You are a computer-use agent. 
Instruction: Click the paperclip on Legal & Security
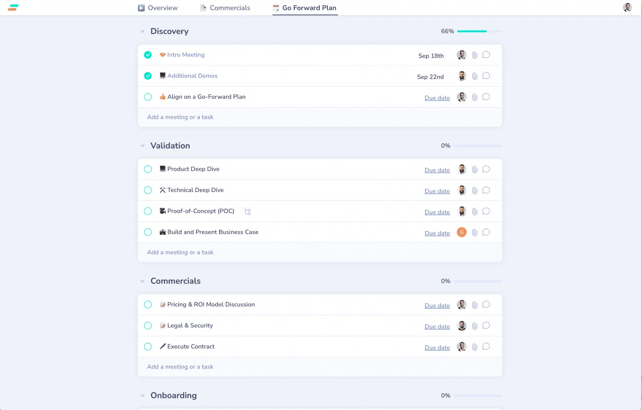coord(474,326)
